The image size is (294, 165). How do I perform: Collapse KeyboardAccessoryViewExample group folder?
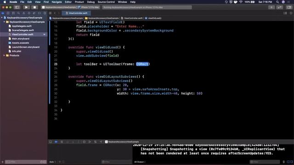tap(4, 22)
